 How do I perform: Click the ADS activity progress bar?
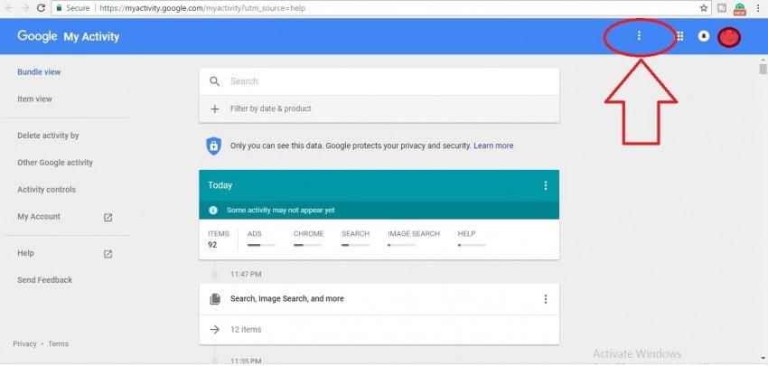pos(261,245)
